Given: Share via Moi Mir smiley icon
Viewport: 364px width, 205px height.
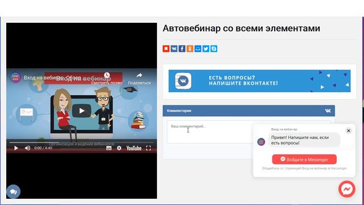Looking at the screenshot, I should pos(198,48).
